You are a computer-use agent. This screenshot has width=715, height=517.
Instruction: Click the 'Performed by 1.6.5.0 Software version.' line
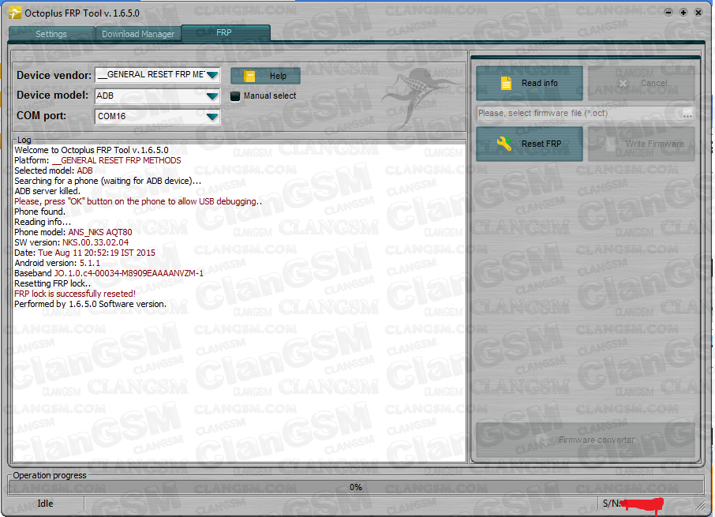(90, 304)
